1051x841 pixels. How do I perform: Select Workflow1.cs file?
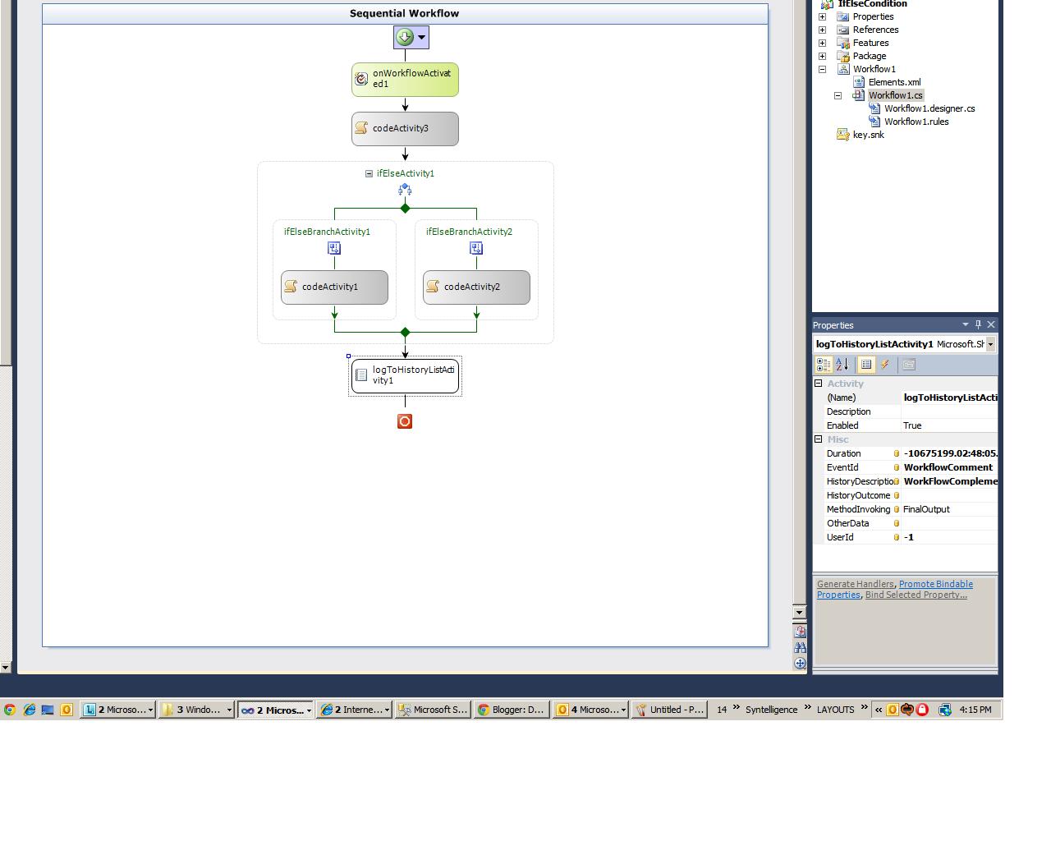pos(896,95)
